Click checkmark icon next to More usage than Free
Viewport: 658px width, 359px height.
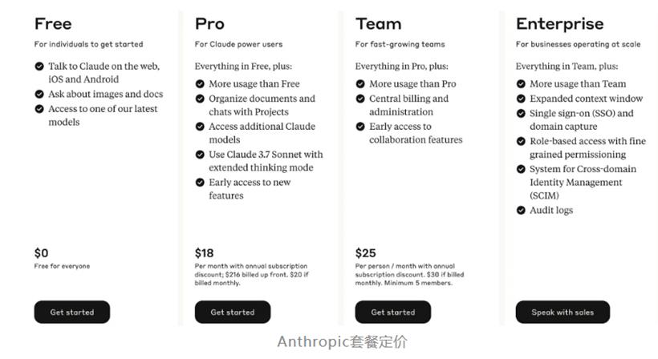pyautogui.click(x=200, y=84)
